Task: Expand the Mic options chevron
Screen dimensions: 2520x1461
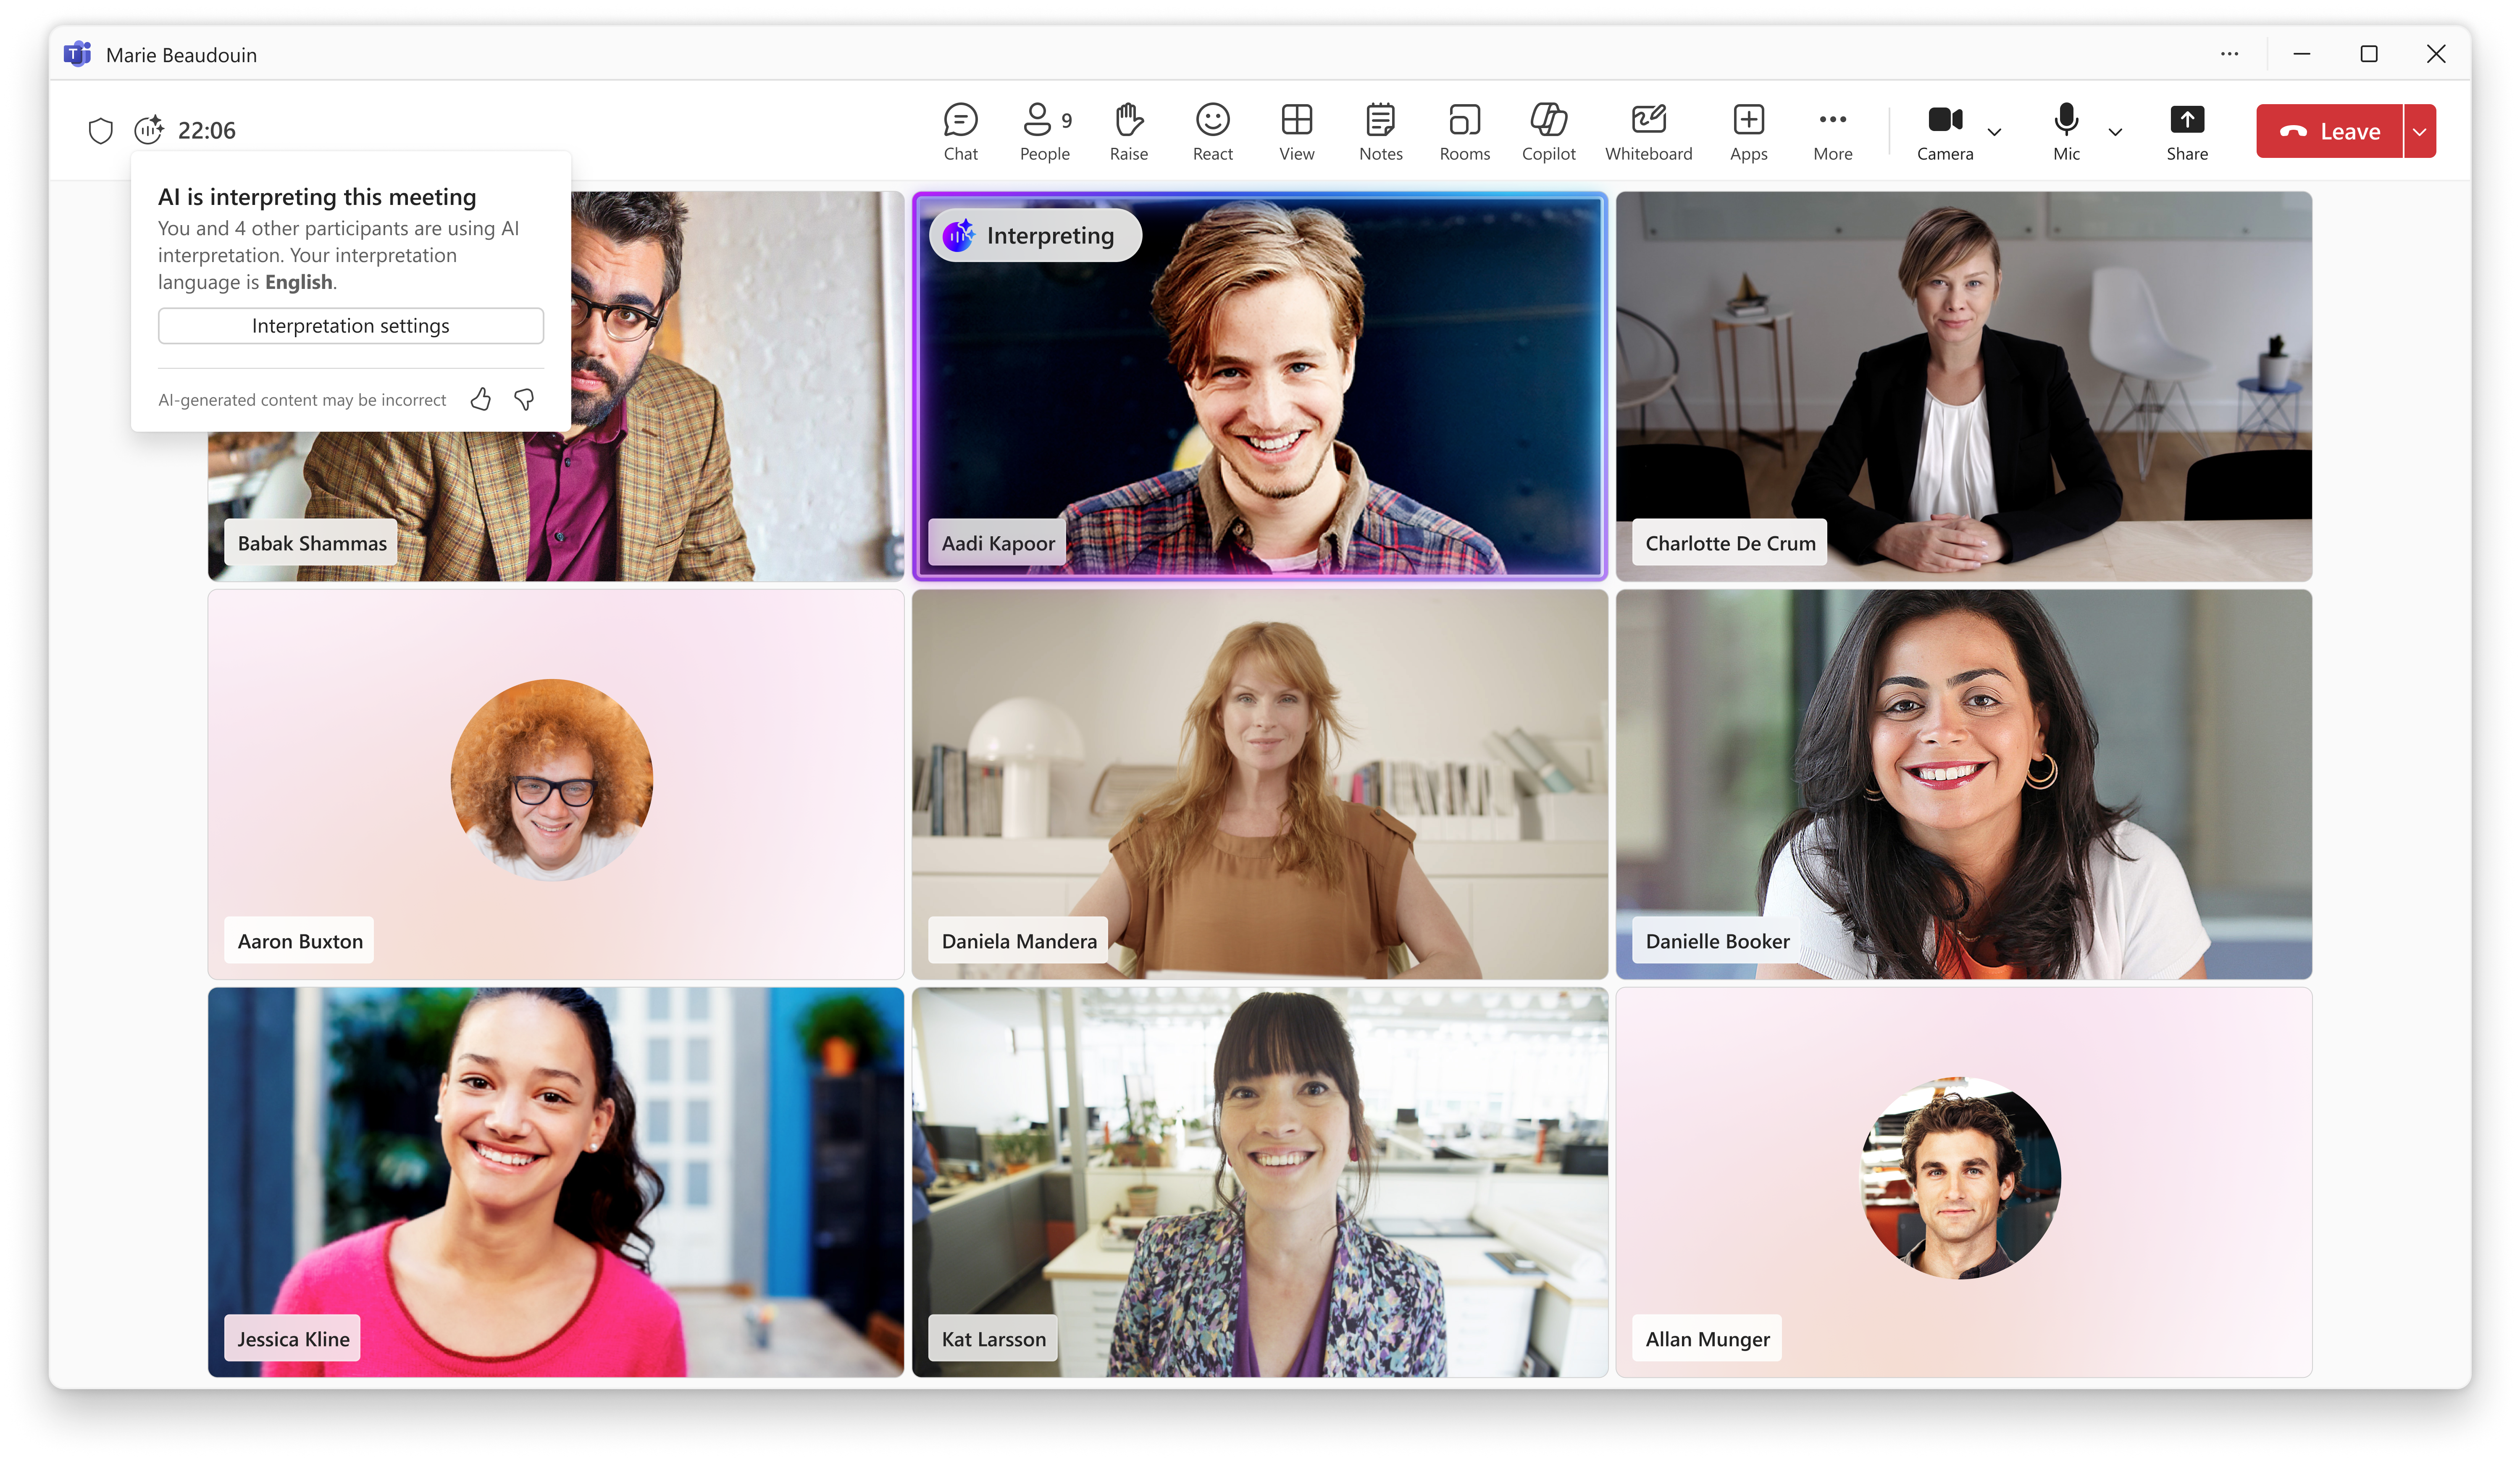Action: pyautogui.click(x=2115, y=132)
